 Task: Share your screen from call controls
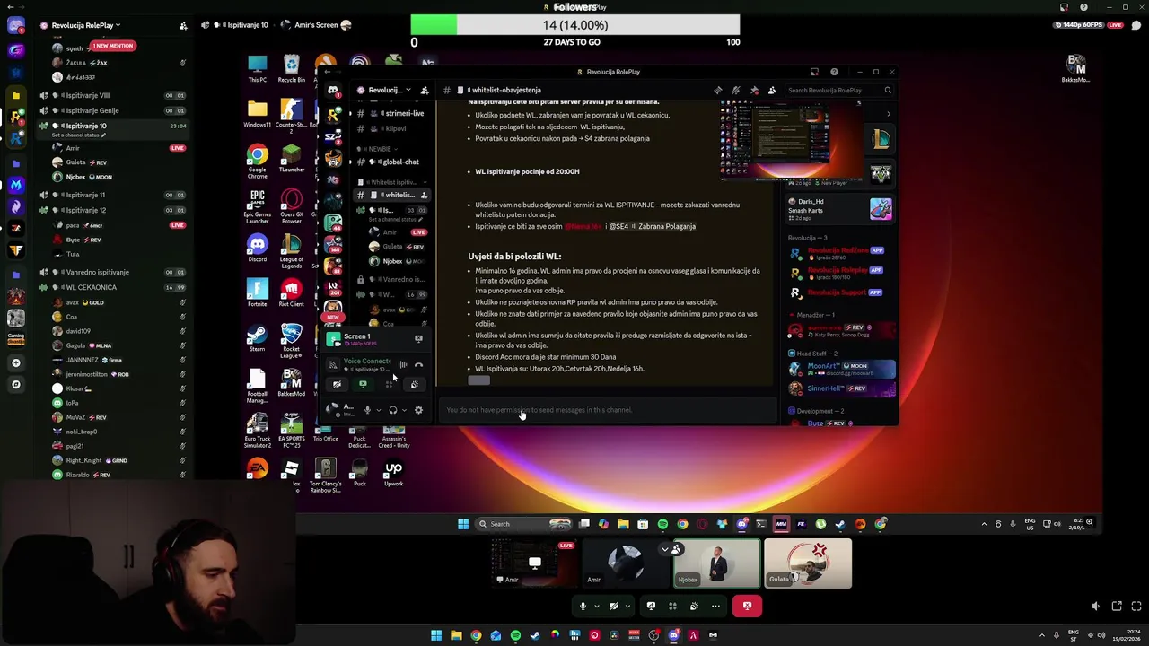click(651, 606)
